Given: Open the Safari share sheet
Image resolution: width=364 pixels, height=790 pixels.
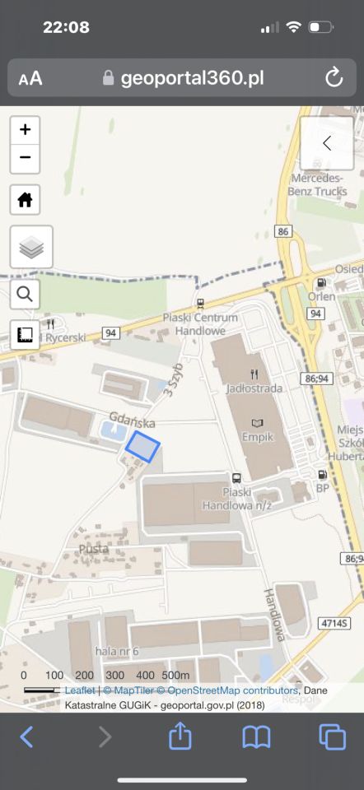Looking at the screenshot, I should [x=180, y=737].
